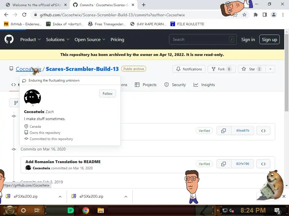Screen dimensions: 289x216
Task: Close the GitHub Commits tab
Action: click(133, 5)
